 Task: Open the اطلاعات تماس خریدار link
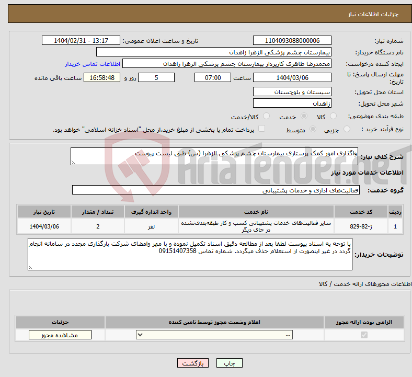pyautogui.click(x=93, y=64)
